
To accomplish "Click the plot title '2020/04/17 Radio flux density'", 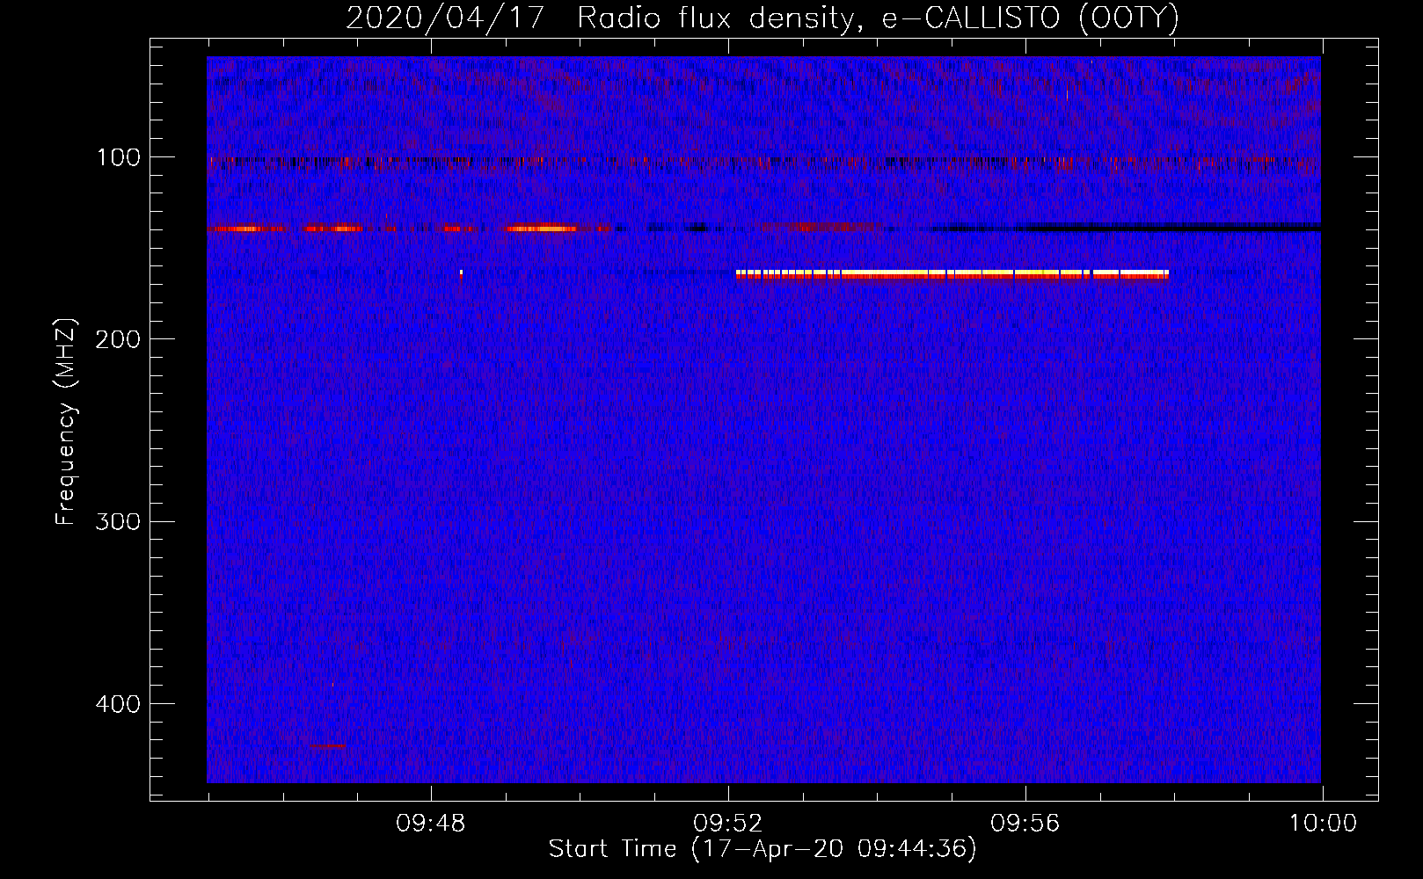I will pyautogui.click(x=763, y=18).
